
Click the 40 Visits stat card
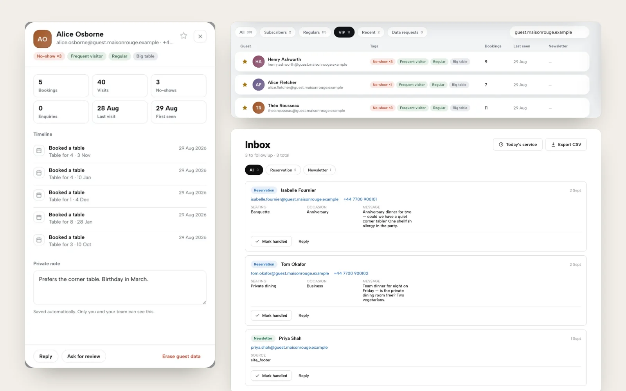tap(120, 86)
